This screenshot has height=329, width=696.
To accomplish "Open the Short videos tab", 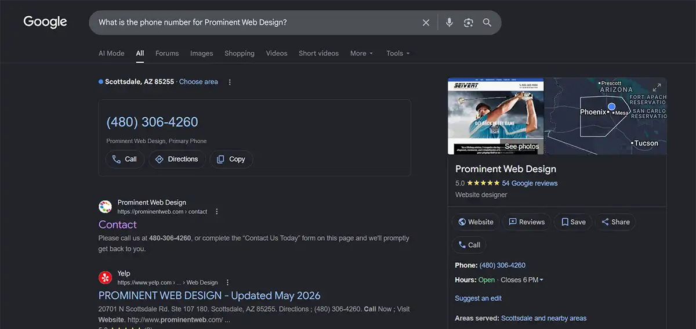I will click(318, 53).
